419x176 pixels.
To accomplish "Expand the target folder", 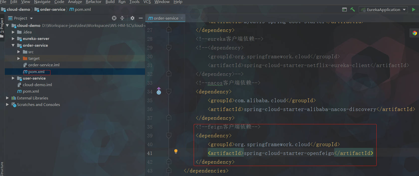I will [19, 58].
